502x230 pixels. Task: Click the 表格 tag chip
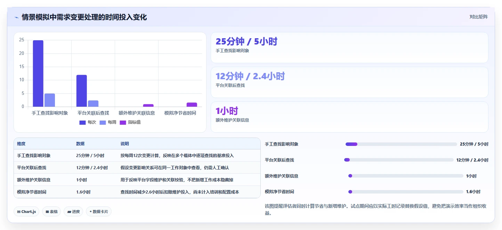(x=51, y=212)
